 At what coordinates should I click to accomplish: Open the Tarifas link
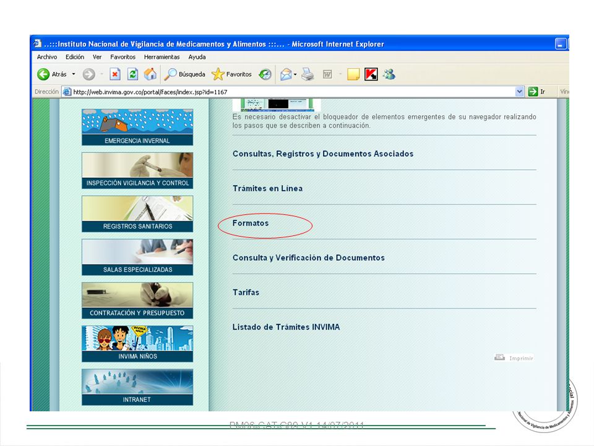(246, 292)
